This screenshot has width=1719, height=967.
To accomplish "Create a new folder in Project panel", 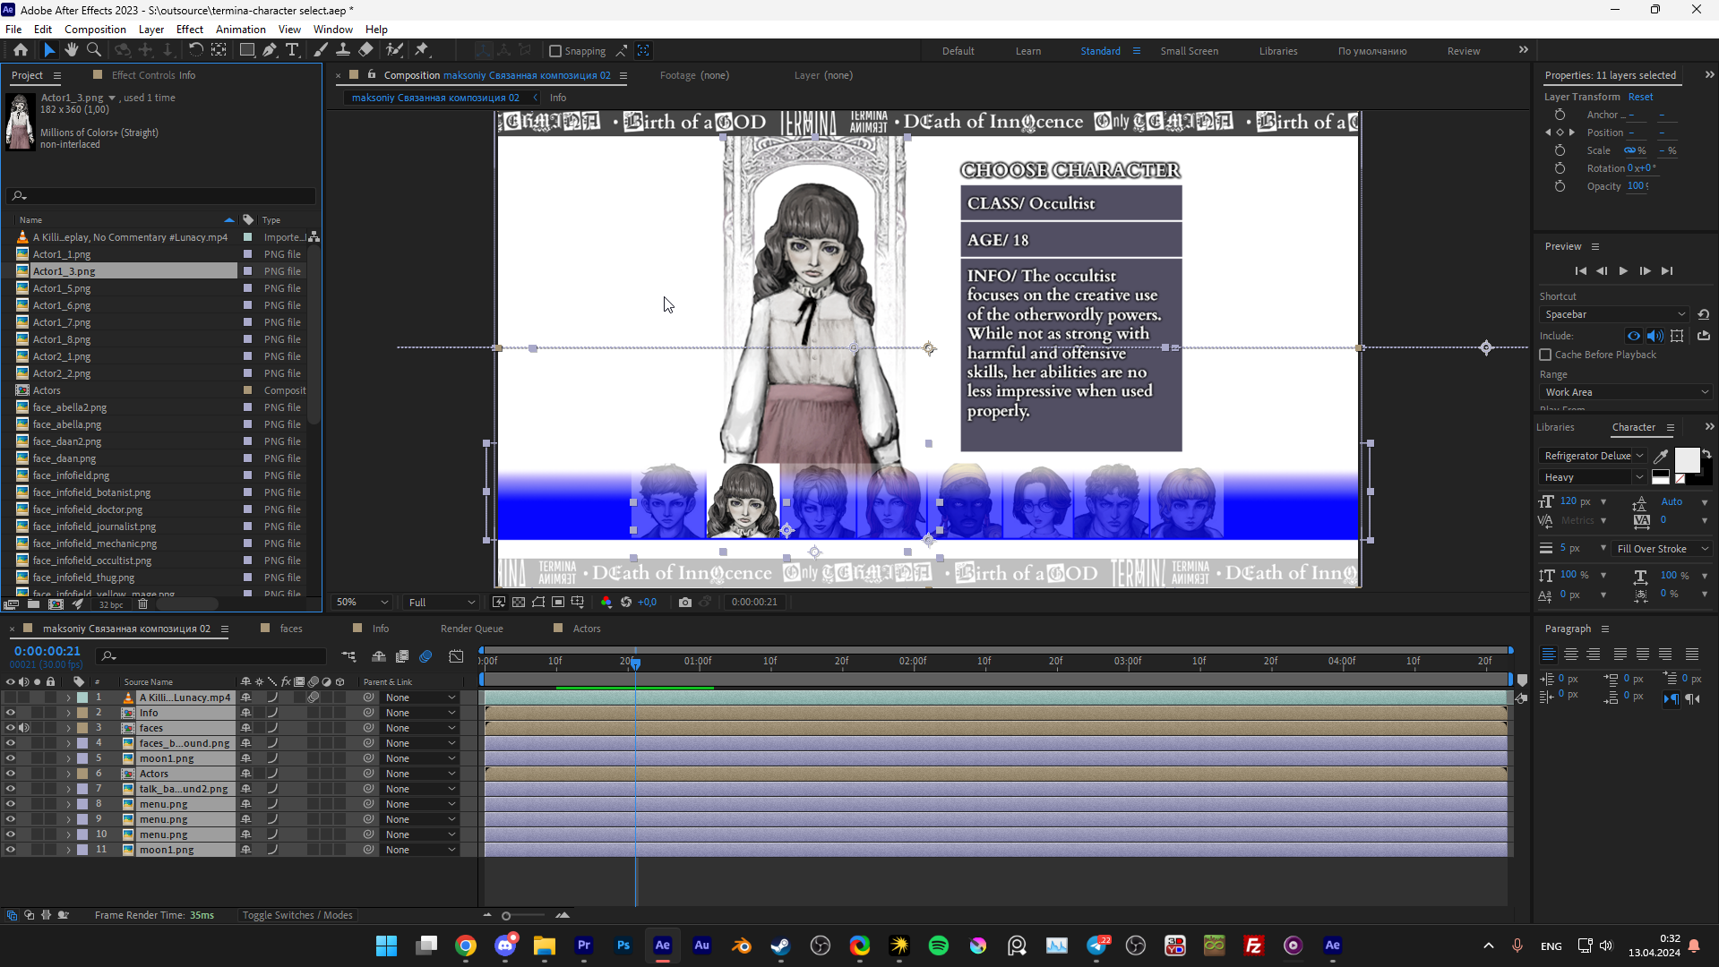I will (33, 604).
